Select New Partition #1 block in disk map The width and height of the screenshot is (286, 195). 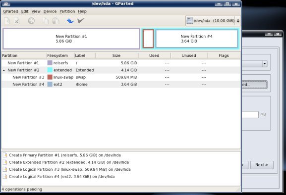coord(71,39)
